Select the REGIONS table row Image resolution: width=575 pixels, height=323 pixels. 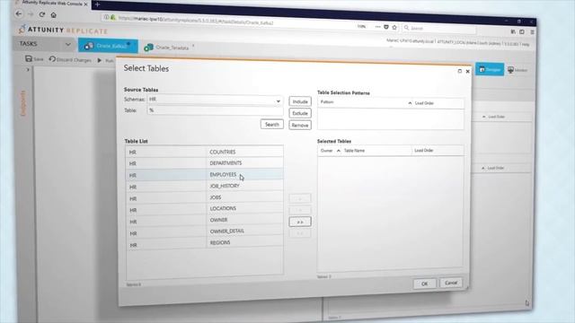pos(205,243)
